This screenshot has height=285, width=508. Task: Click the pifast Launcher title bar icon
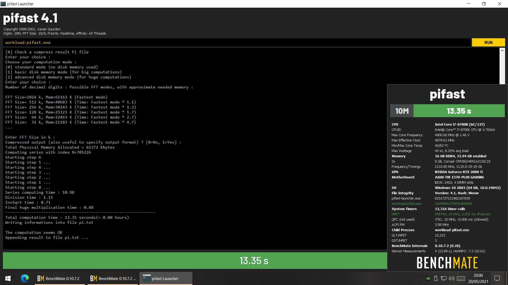[3, 4]
